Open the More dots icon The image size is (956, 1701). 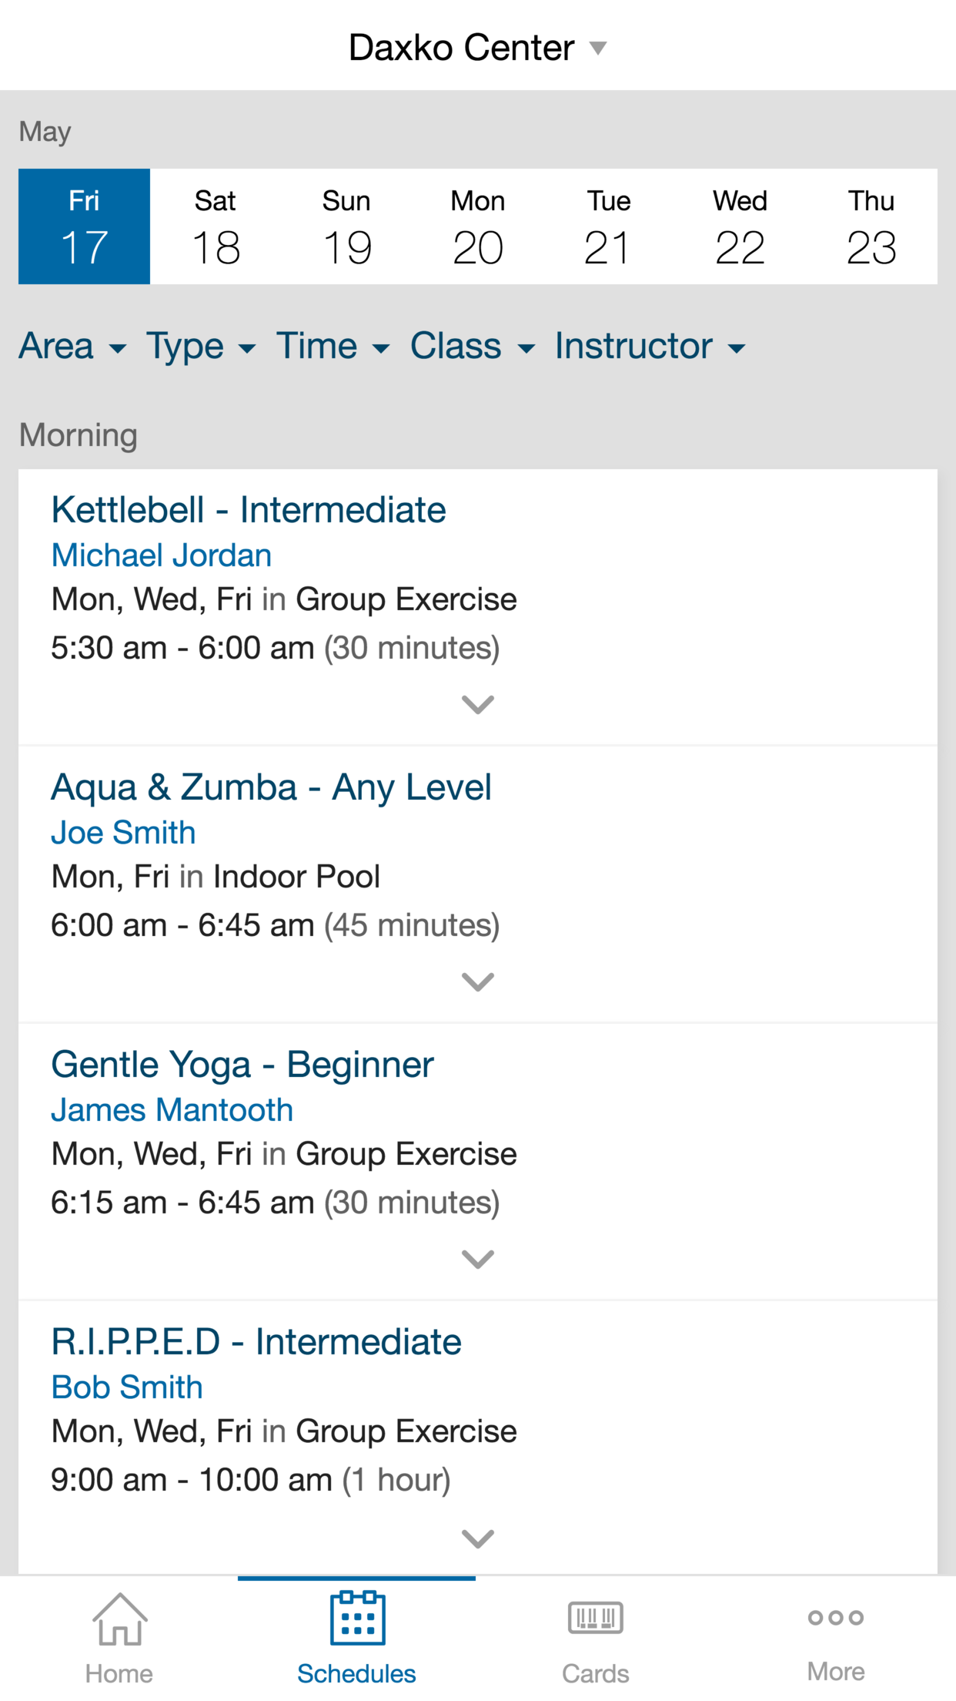coord(836,1617)
